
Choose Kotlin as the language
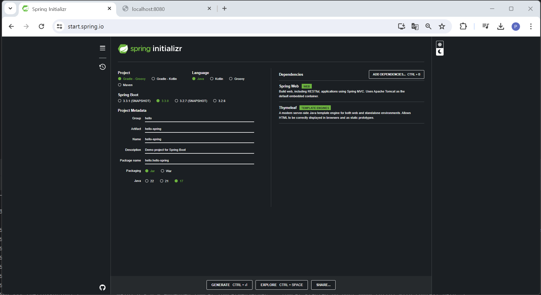(217, 79)
